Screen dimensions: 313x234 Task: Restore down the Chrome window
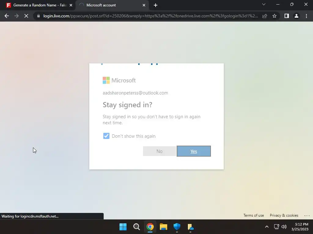pos(292,4)
